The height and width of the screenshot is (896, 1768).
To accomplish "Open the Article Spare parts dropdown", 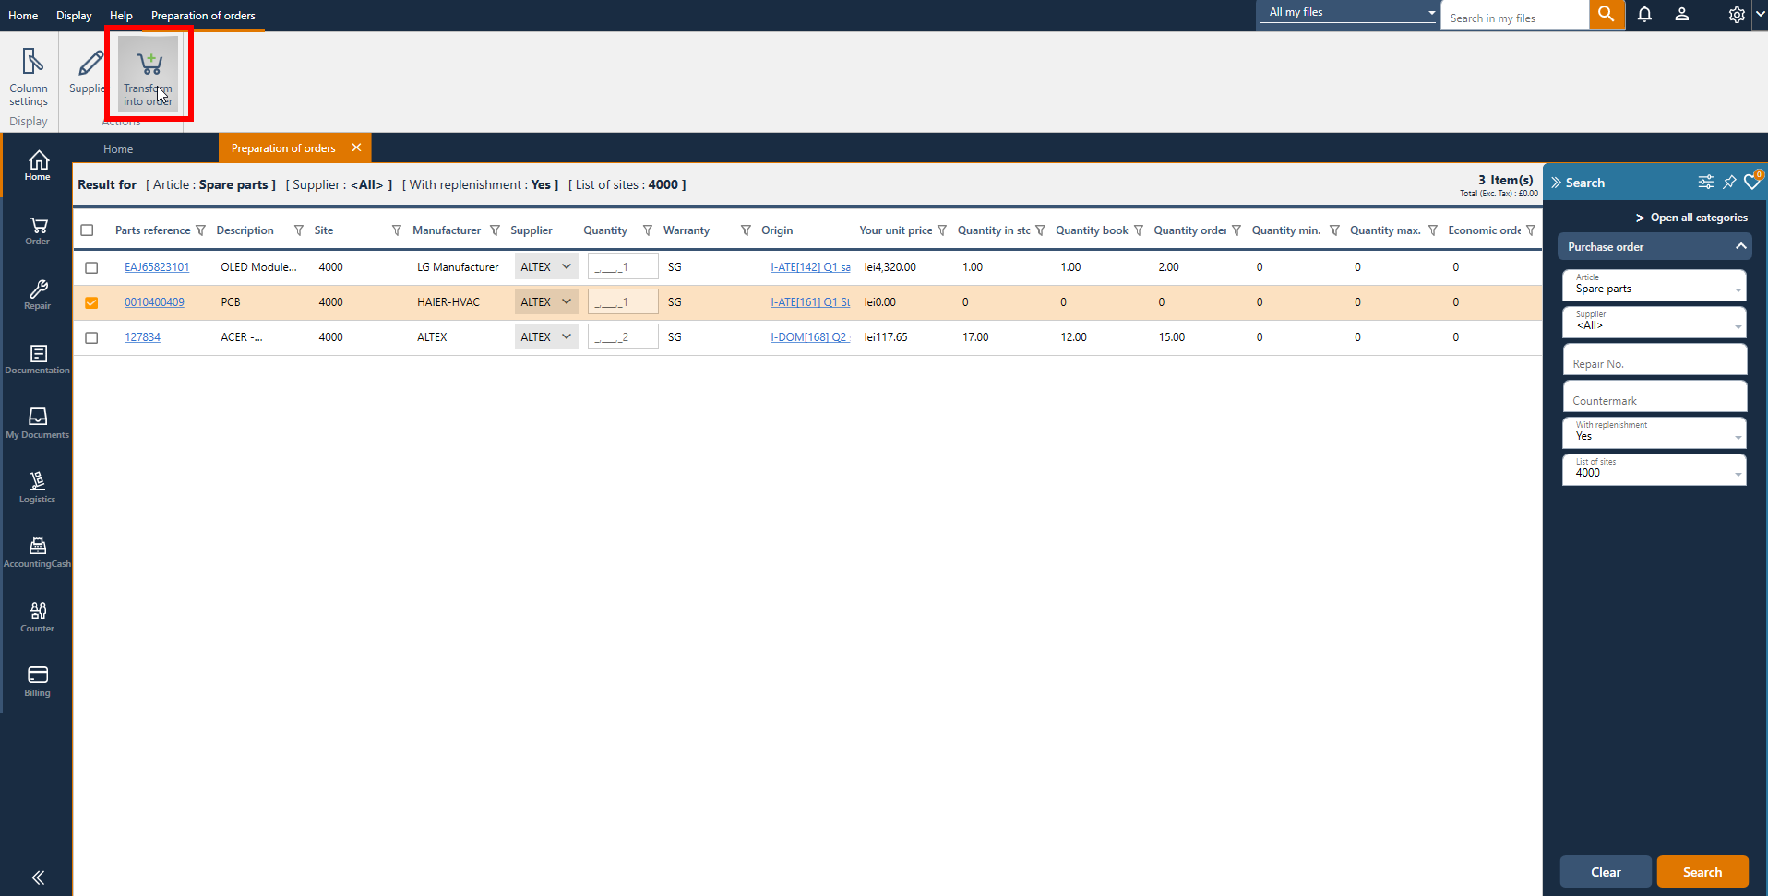I will point(1655,285).
